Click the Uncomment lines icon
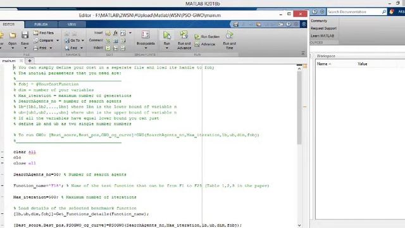The width and height of the screenshot is (405, 228). pyautogui.click(x=115, y=41)
